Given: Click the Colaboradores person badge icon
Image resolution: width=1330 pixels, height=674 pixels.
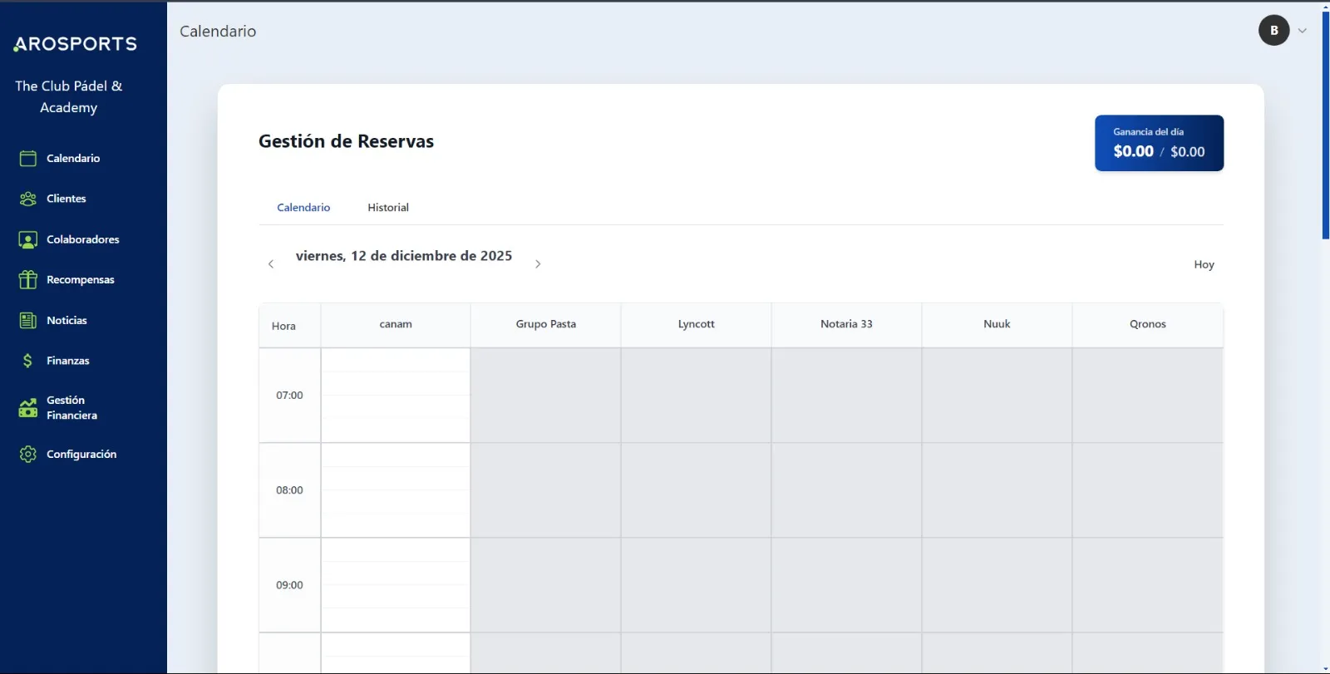Looking at the screenshot, I should pyautogui.click(x=28, y=239).
